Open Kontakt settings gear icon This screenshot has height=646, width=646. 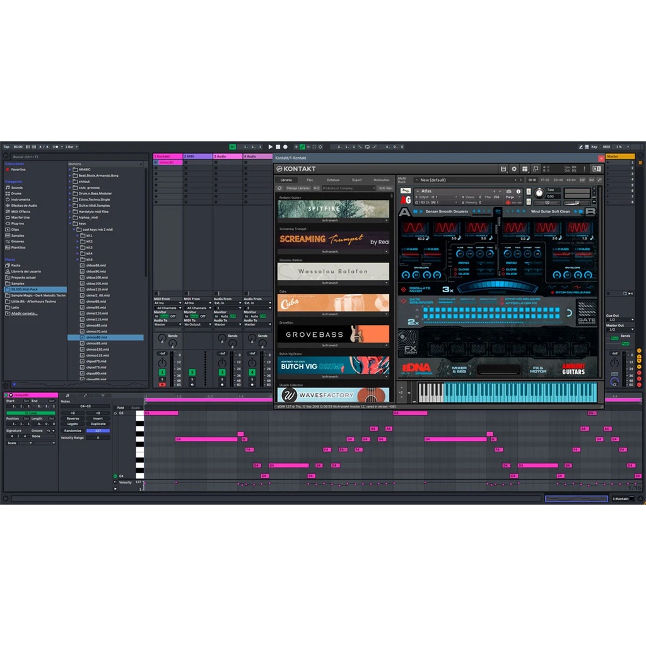click(514, 169)
